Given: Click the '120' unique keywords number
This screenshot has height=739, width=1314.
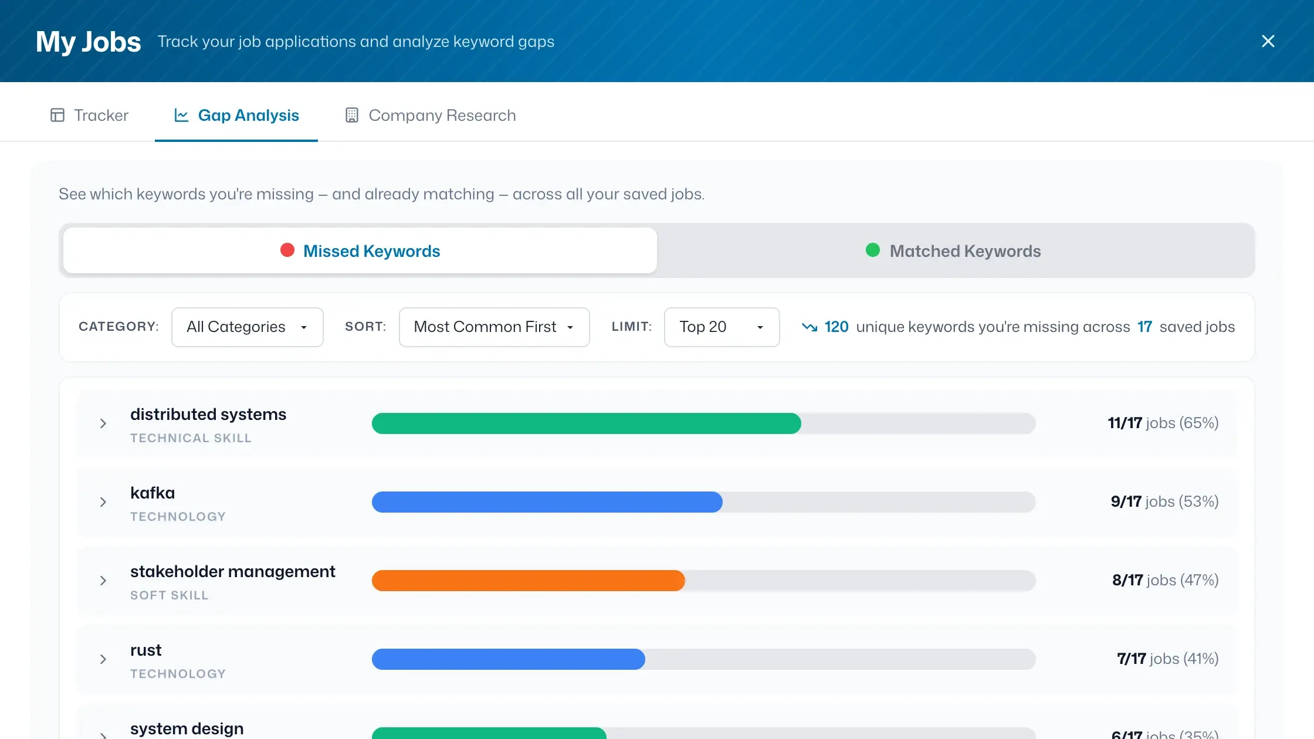Looking at the screenshot, I should [837, 327].
